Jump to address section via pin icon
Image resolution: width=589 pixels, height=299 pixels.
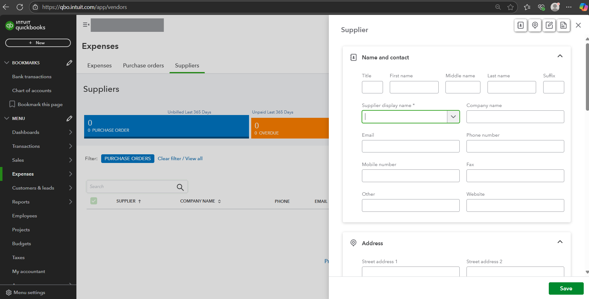pos(535,25)
